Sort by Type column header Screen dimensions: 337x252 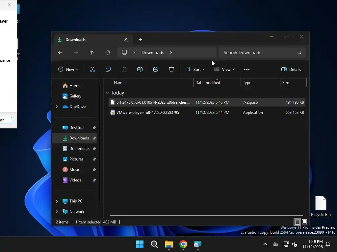pyautogui.click(x=260, y=83)
